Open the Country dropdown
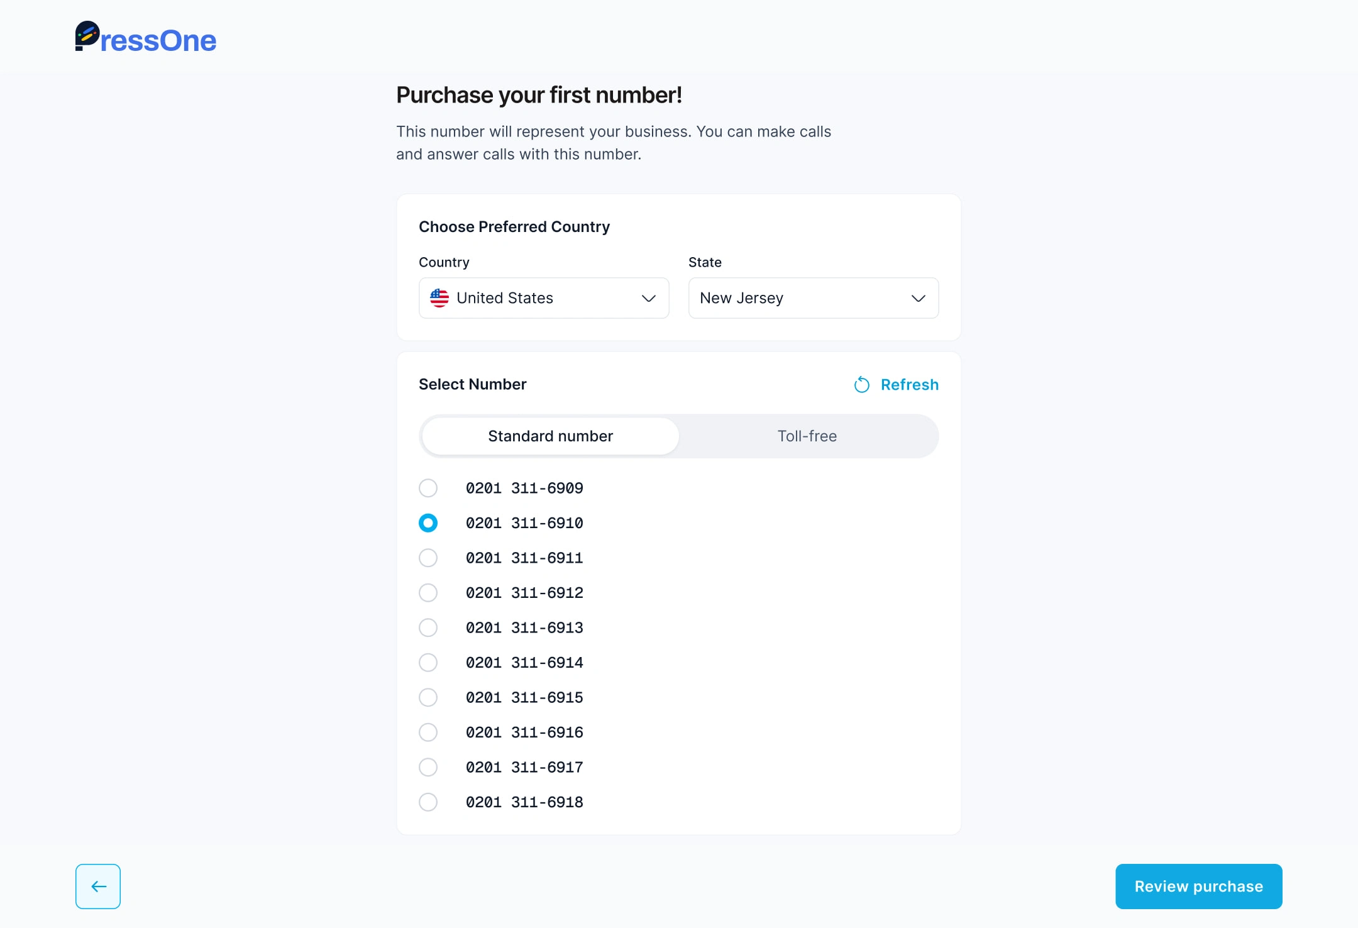The height and width of the screenshot is (928, 1358). click(543, 298)
